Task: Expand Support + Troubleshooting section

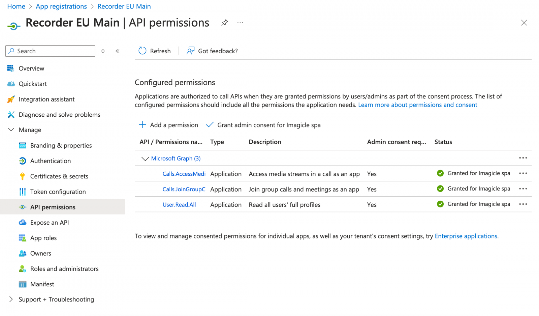Action: tap(11, 299)
